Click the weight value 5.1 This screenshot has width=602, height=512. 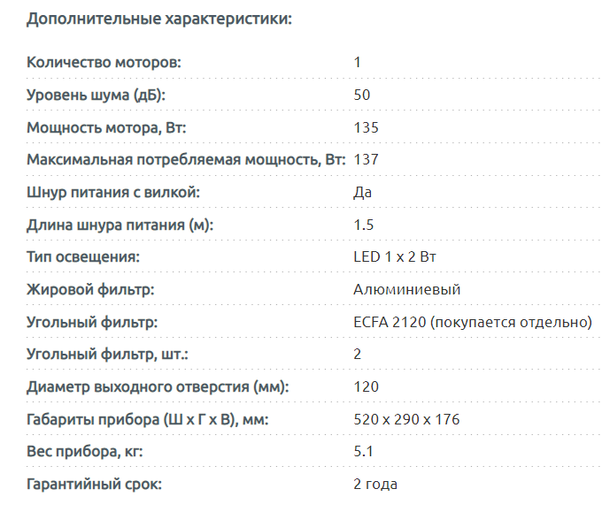click(363, 452)
